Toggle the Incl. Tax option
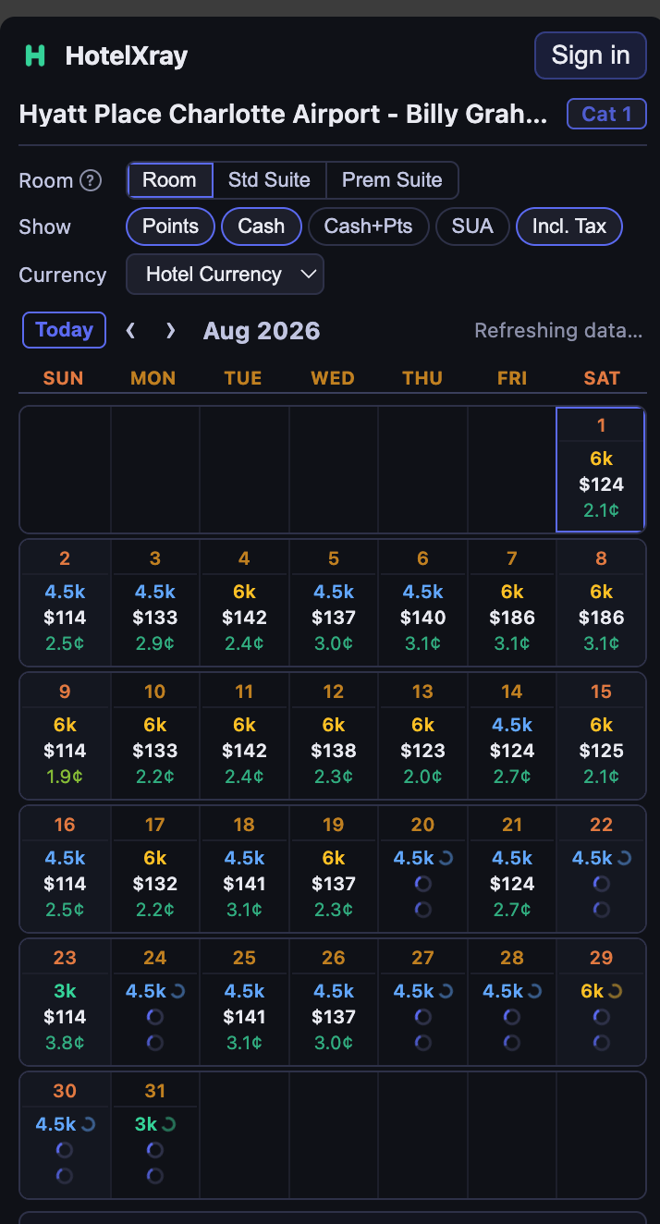 tap(569, 226)
